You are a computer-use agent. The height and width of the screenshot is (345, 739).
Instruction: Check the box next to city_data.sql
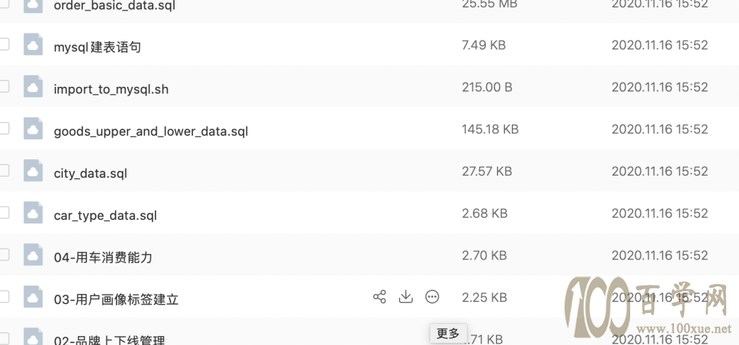click(x=4, y=170)
